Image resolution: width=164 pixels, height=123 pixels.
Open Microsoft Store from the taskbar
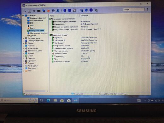[62, 101]
